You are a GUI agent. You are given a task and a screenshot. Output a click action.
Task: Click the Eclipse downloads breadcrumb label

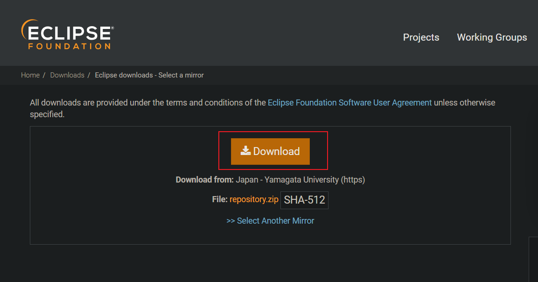[x=149, y=75]
